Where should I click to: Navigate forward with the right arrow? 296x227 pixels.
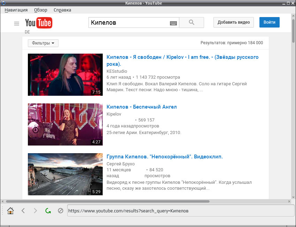pyautogui.click(x=35, y=210)
